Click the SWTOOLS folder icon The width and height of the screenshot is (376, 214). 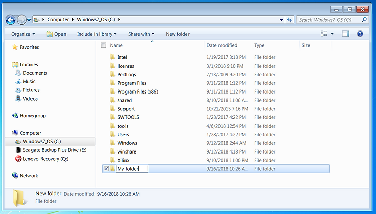pyautogui.click(x=112, y=117)
